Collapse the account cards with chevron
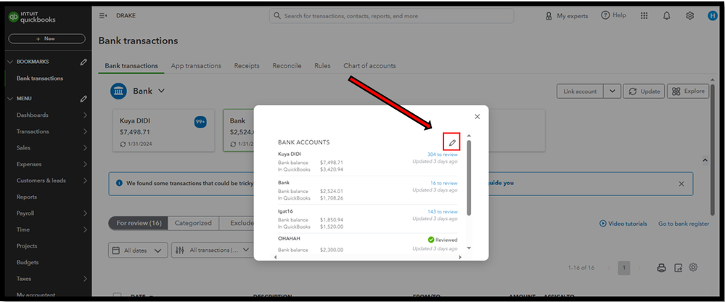 click(x=705, y=160)
